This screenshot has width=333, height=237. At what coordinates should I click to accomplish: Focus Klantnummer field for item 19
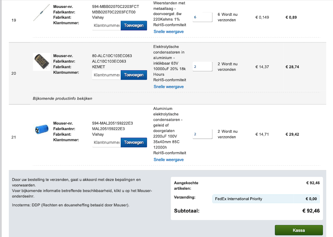click(106, 26)
